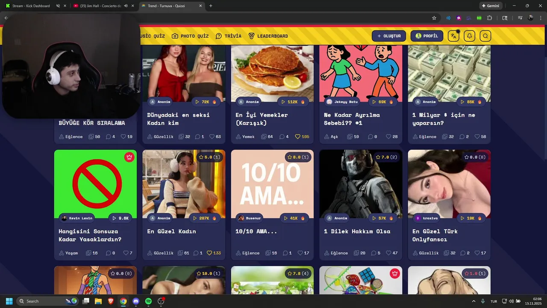Click the Gemini button in Chrome title bar

(x=490, y=6)
